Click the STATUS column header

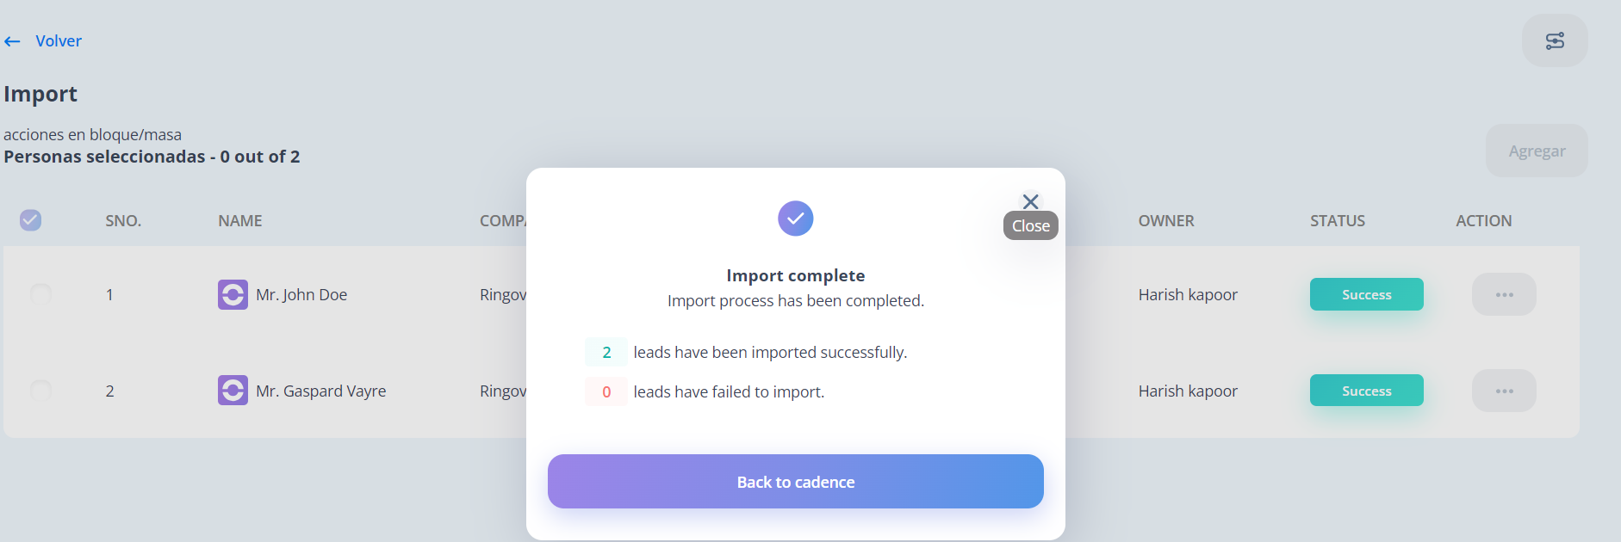tap(1338, 221)
